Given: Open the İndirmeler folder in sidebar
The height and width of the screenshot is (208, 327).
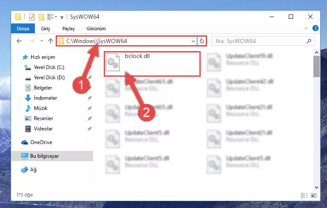Looking at the screenshot, I should point(45,98).
